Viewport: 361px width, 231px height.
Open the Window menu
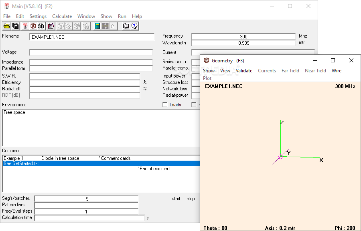click(x=86, y=16)
